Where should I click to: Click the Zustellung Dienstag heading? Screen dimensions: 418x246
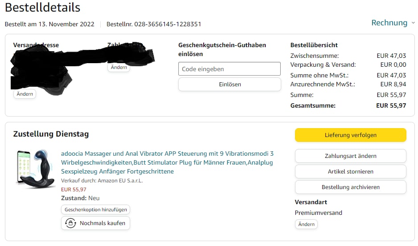click(x=51, y=134)
